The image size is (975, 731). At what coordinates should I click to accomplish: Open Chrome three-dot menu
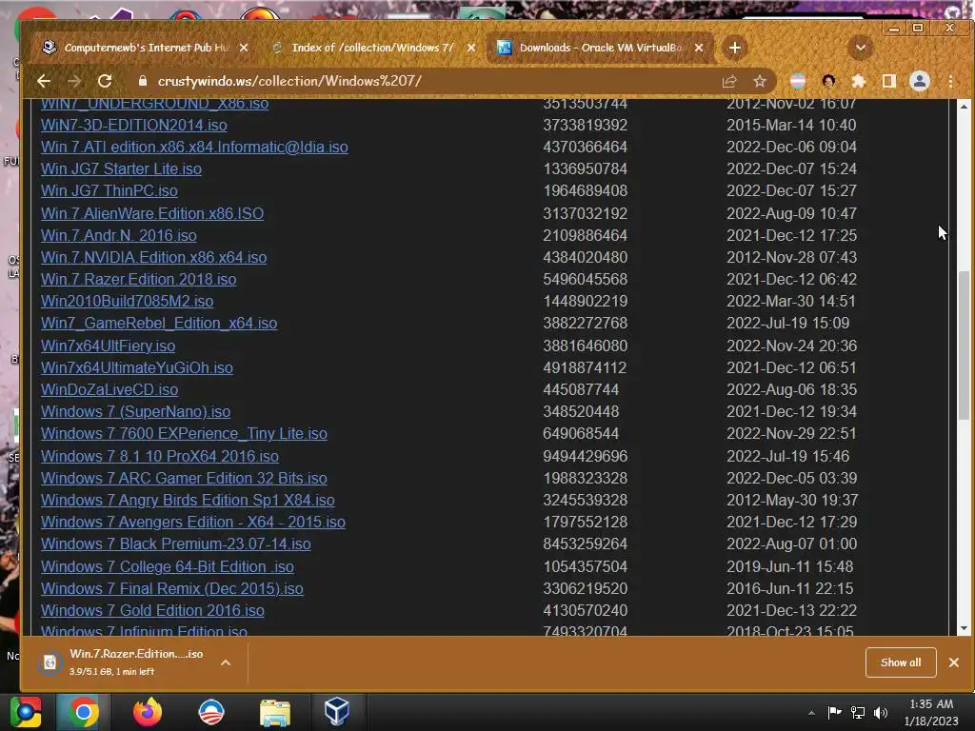coord(950,81)
